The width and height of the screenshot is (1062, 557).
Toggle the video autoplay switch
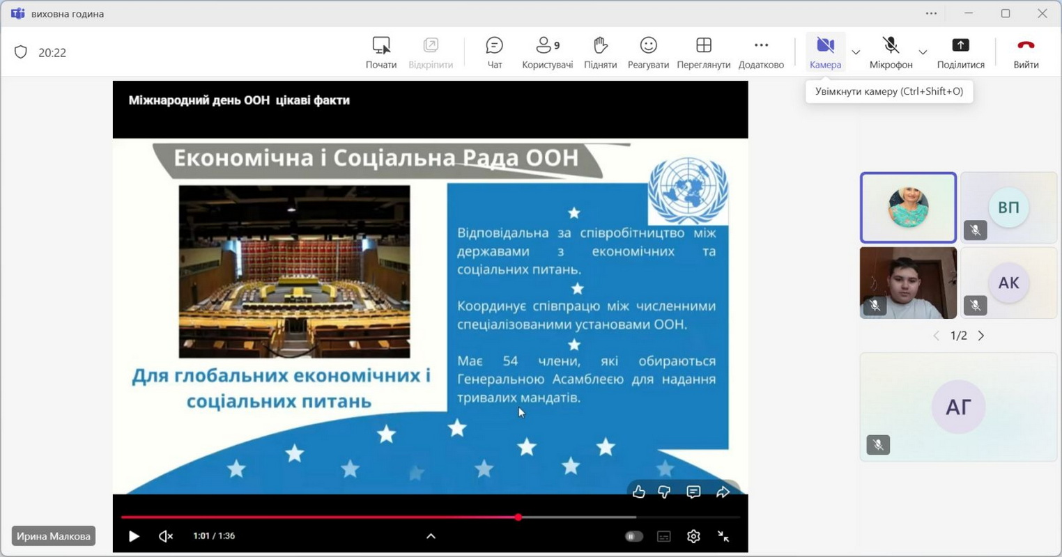click(x=633, y=536)
